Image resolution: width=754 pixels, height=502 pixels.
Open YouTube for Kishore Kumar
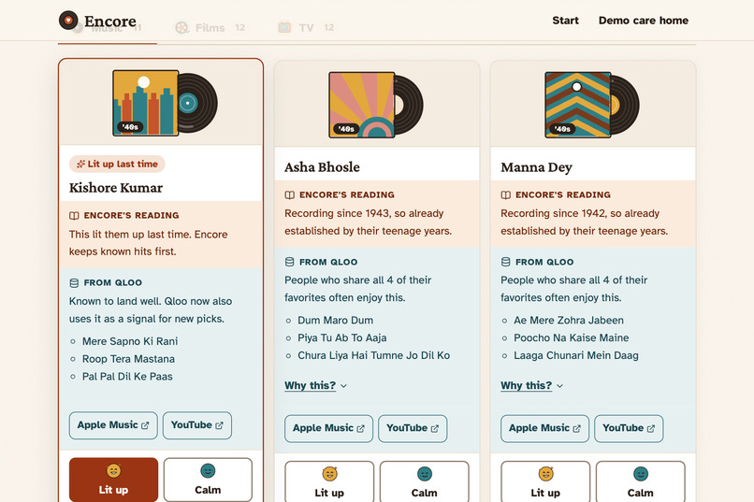197,425
